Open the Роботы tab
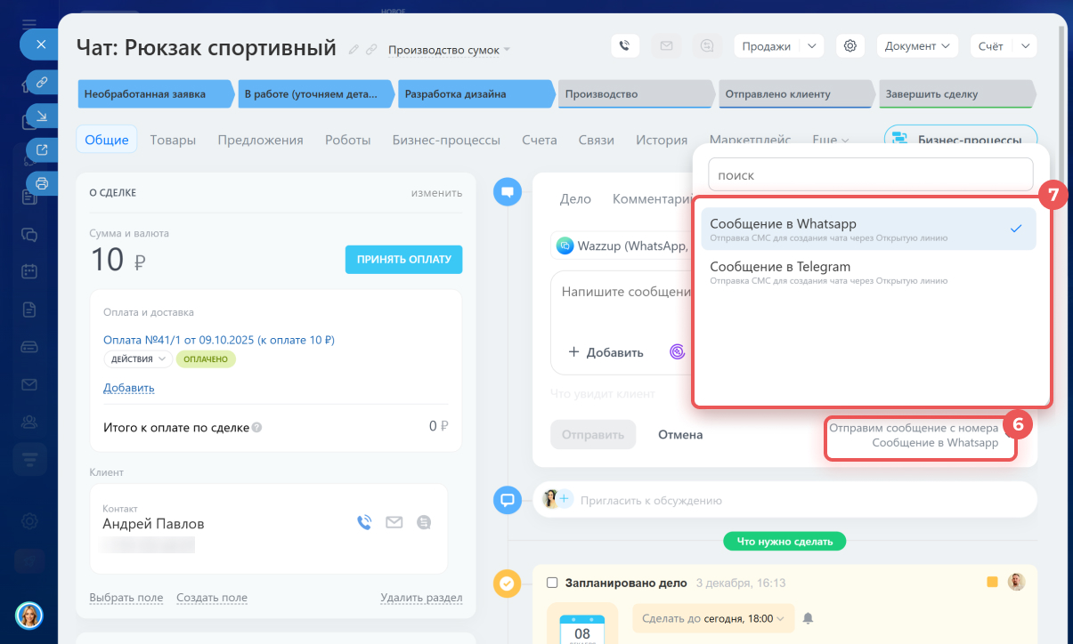Screen dimensions: 1073x644 (x=347, y=140)
